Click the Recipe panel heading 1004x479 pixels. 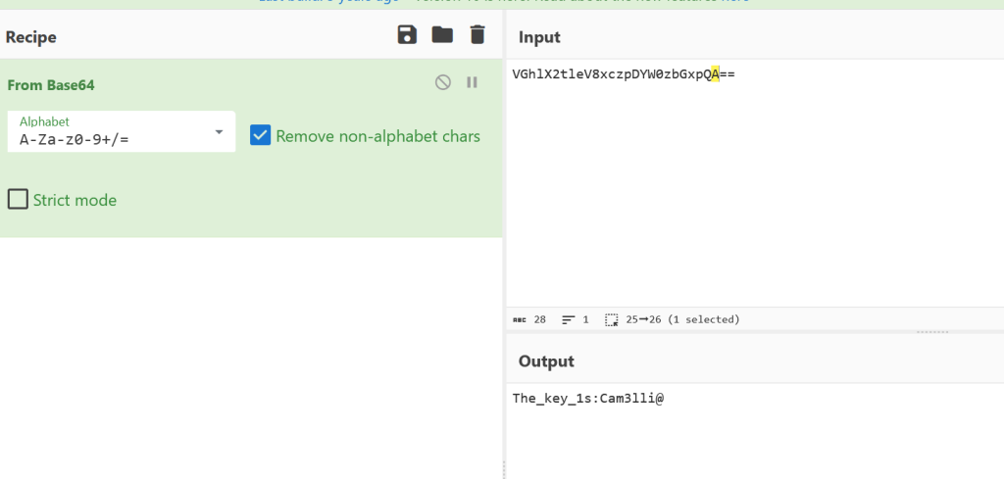pyautogui.click(x=31, y=37)
